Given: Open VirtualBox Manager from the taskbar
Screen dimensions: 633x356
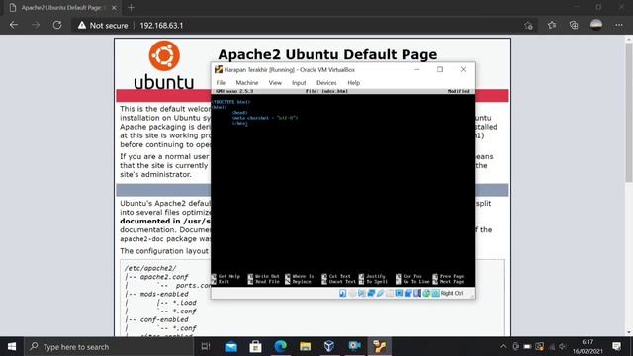Looking at the screenshot, I should (329, 347).
